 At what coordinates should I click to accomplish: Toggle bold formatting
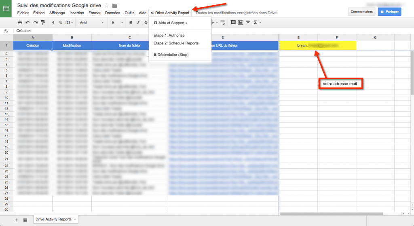(x=131, y=23)
